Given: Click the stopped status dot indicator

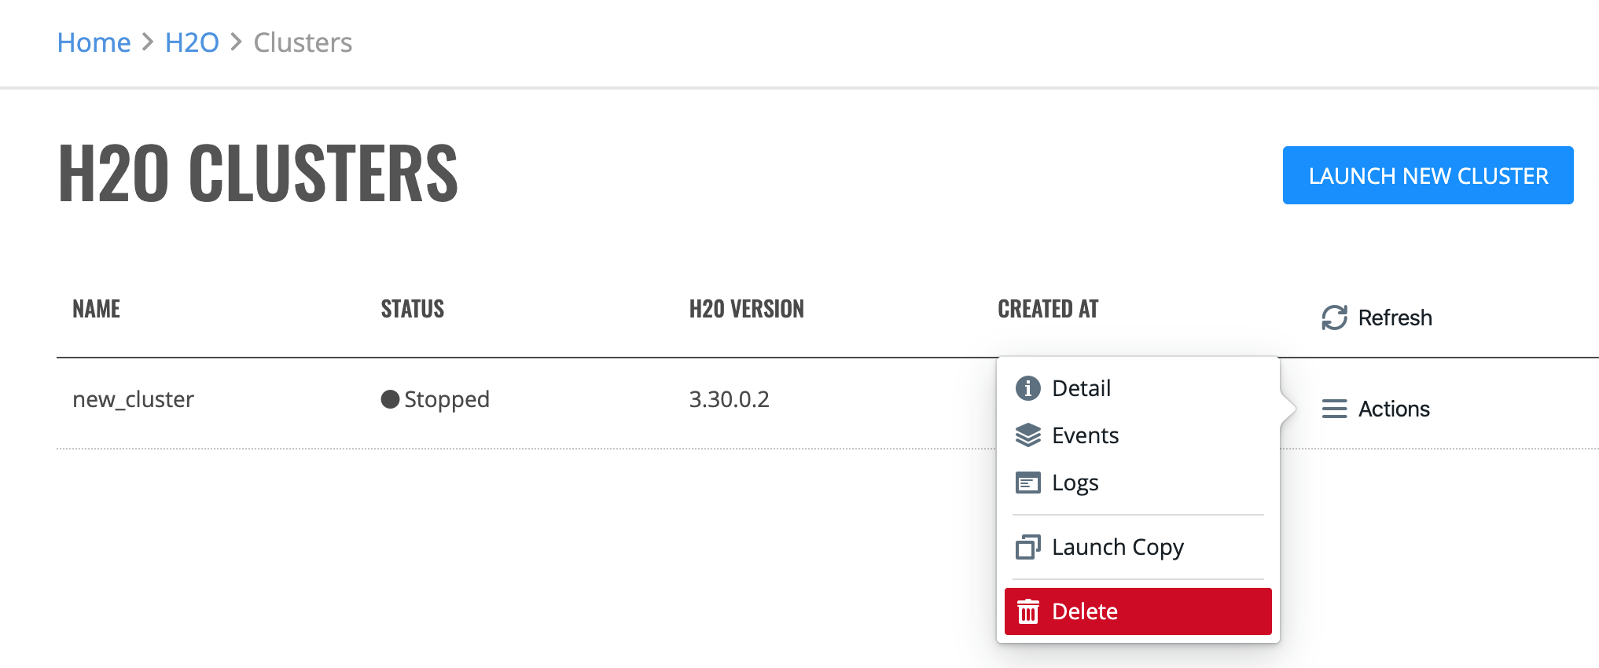Looking at the screenshot, I should [390, 399].
